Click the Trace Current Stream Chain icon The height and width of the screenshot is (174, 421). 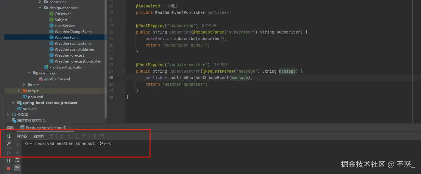coord(102,136)
